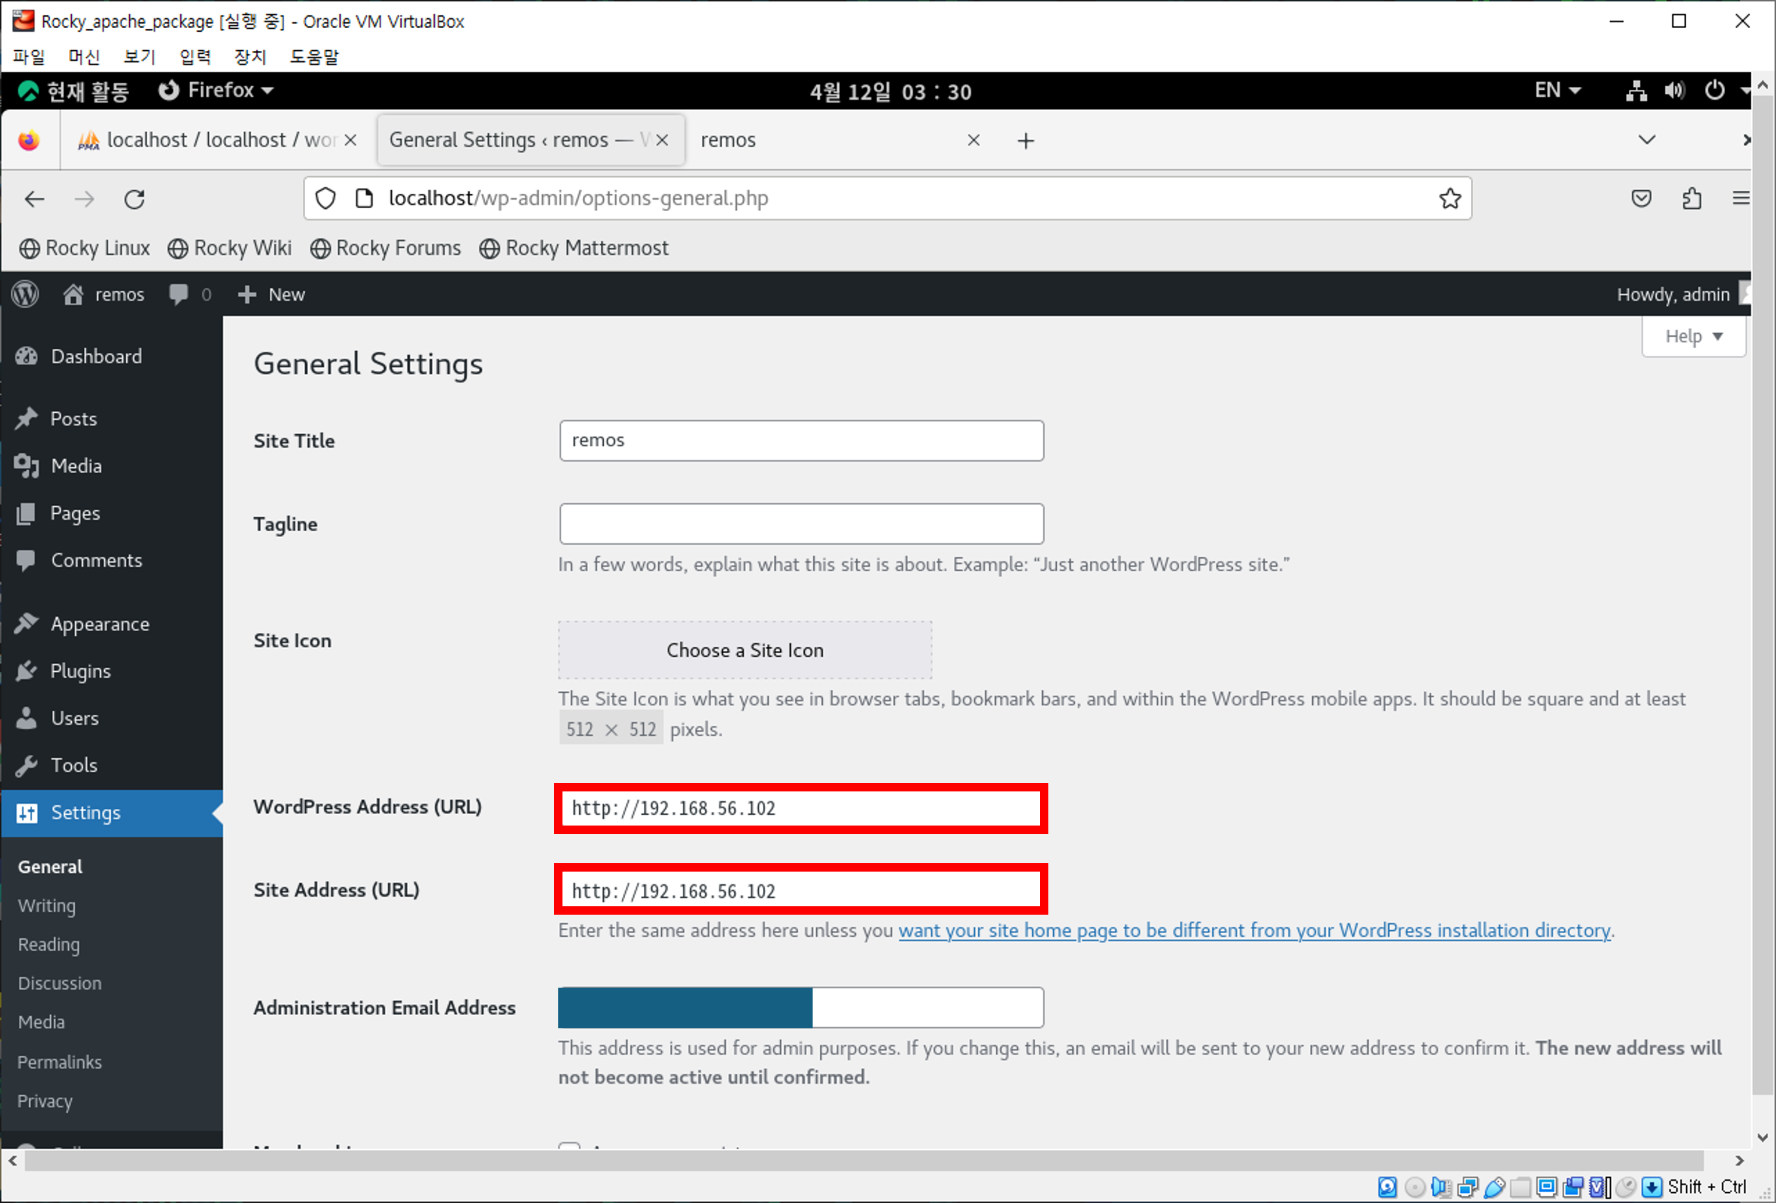Expand the Help dropdown panel
The height and width of the screenshot is (1203, 1776).
click(1693, 336)
